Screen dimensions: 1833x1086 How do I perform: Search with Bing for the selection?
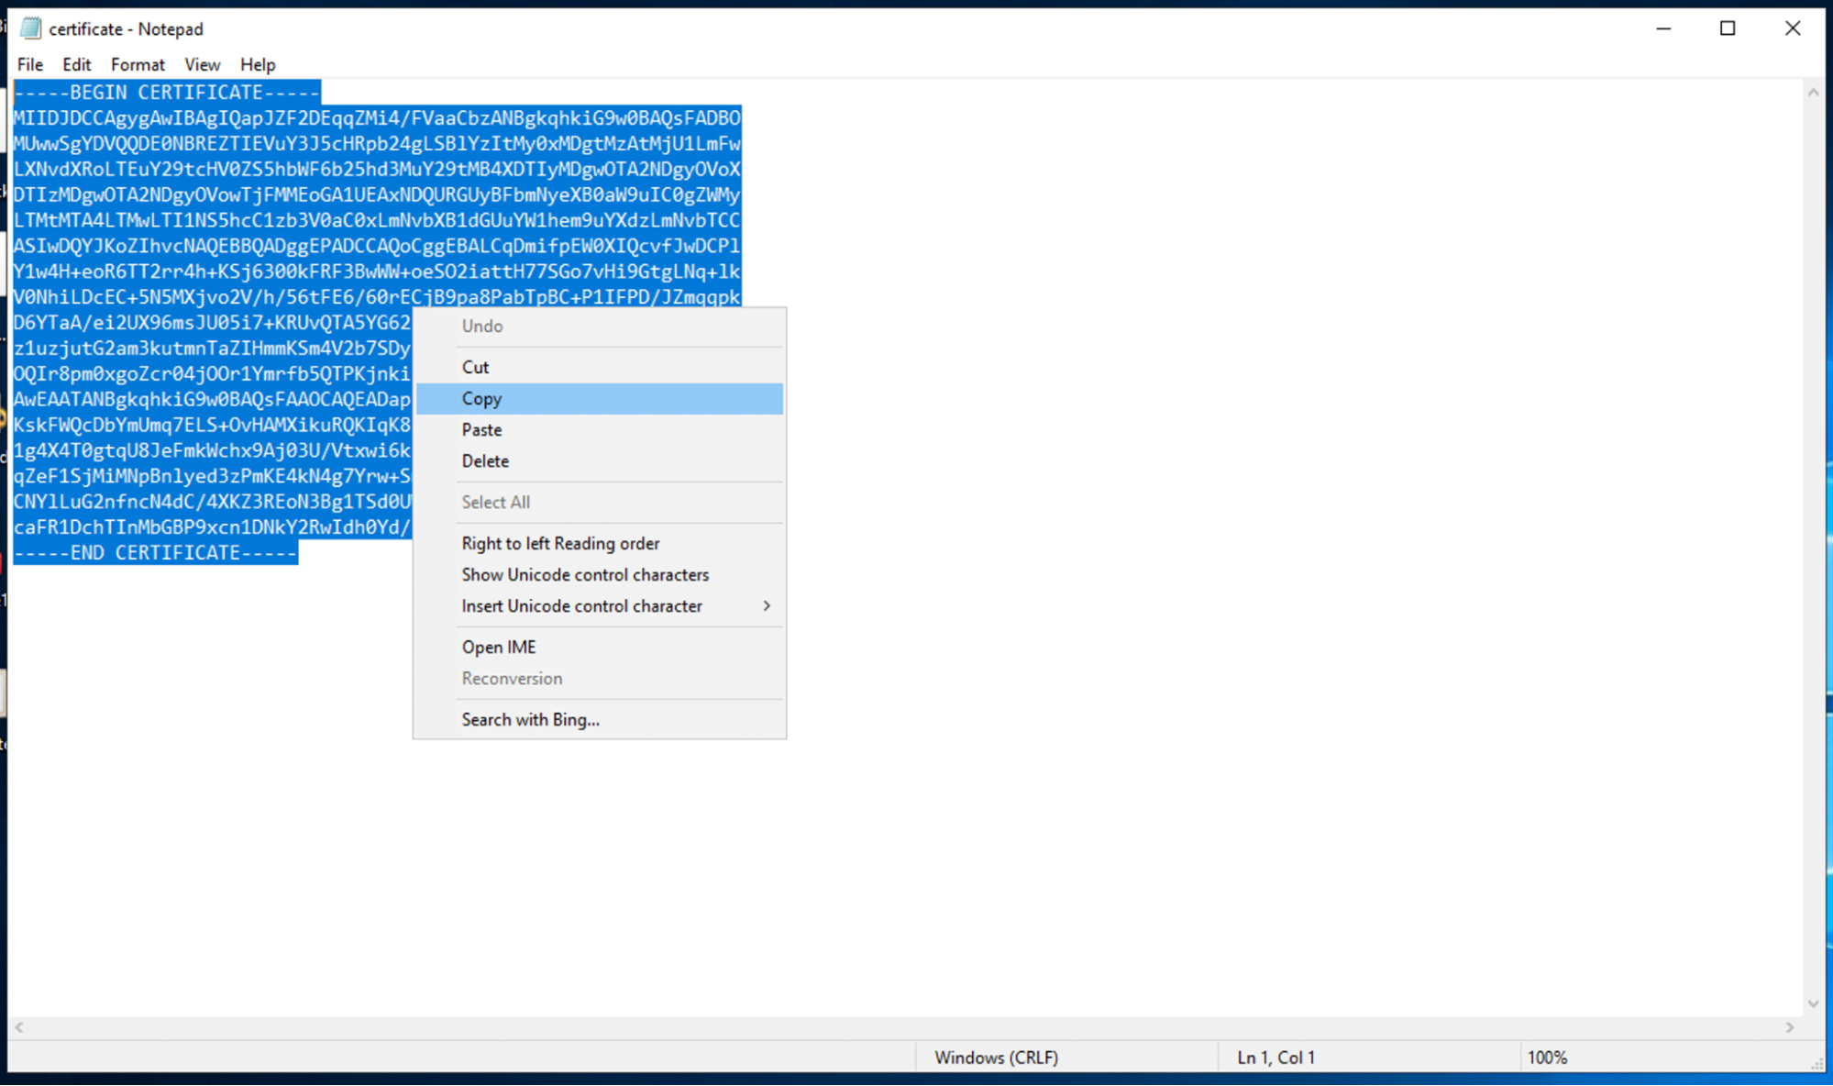[x=530, y=719]
